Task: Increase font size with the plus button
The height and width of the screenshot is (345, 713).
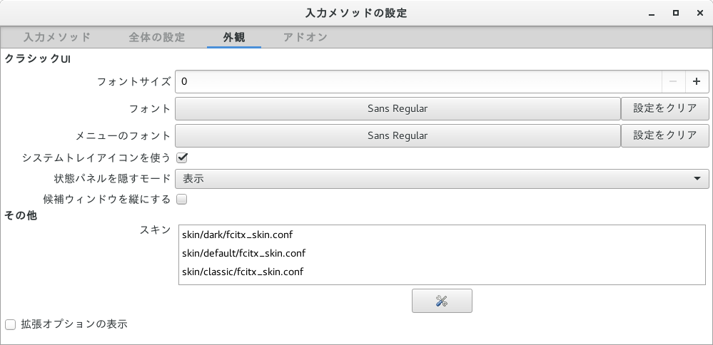Action: [x=696, y=81]
